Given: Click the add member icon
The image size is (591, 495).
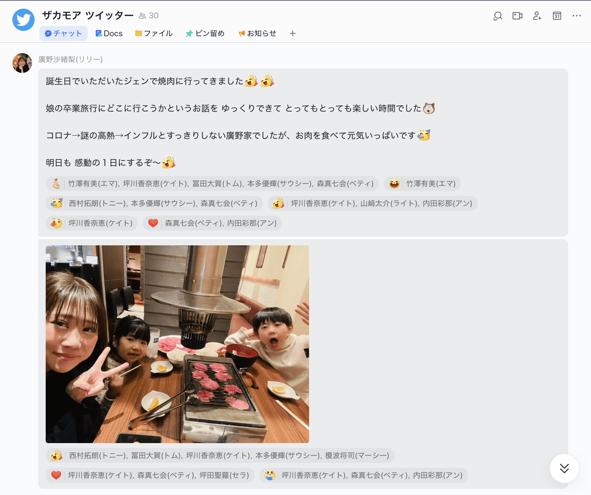Looking at the screenshot, I should (x=537, y=16).
